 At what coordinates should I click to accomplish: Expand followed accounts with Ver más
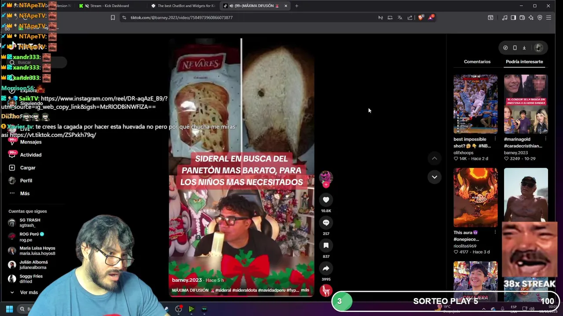pos(29,292)
